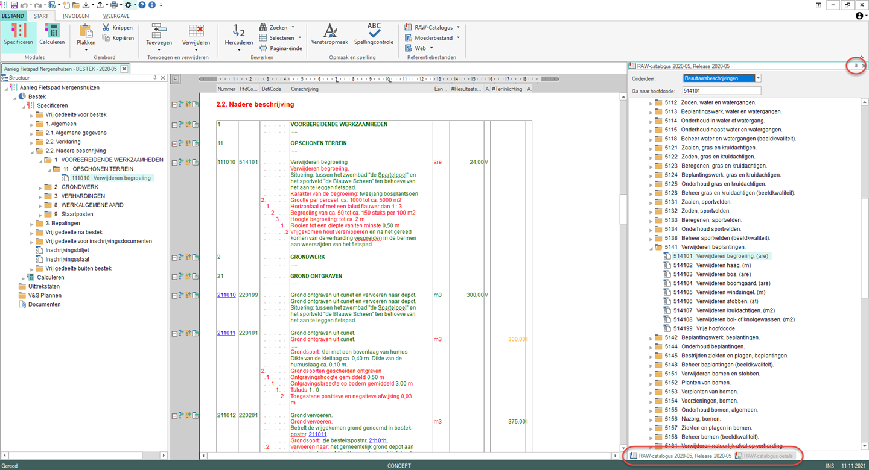This screenshot has height=470, width=869.
Task: Collapse the row 111010 block in the editor
Action: tap(174, 163)
